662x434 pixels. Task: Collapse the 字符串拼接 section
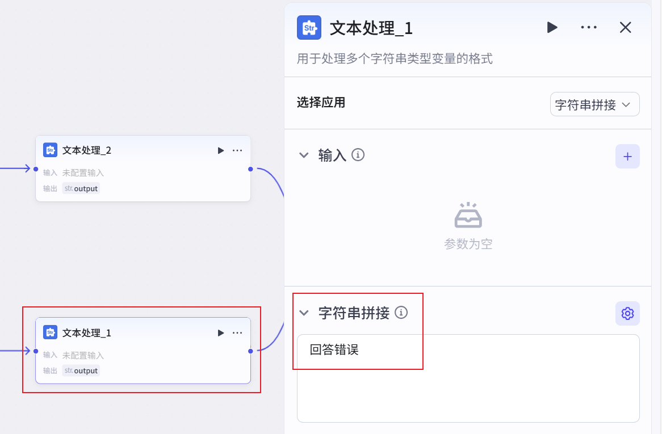[304, 313]
